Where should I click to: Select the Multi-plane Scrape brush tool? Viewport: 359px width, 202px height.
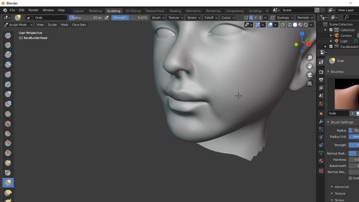coord(8,163)
